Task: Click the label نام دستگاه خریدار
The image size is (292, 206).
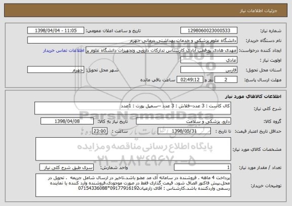Action: click(264, 40)
